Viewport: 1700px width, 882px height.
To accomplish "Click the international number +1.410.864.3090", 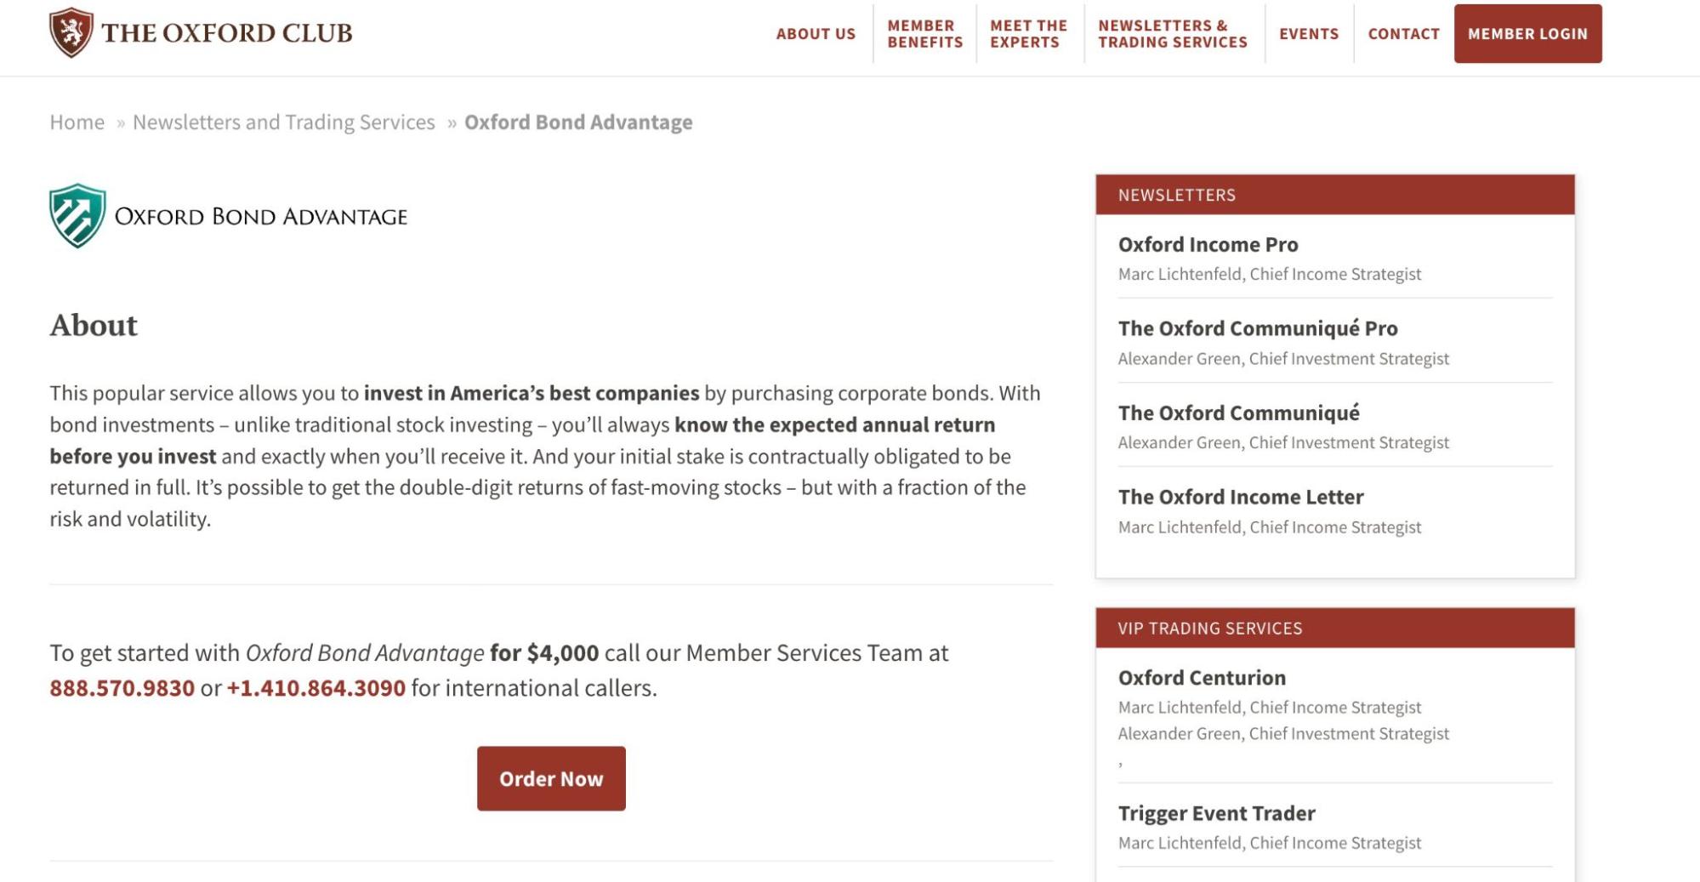I will click(316, 687).
